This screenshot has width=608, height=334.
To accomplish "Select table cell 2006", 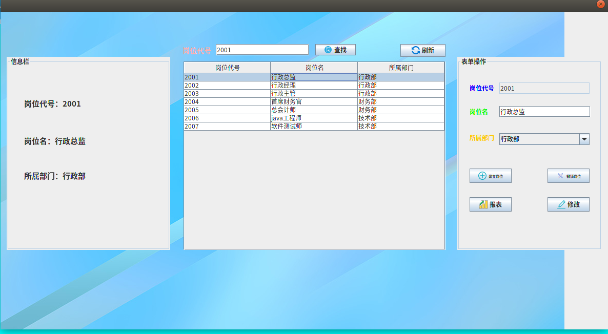I will [x=227, y=118].
